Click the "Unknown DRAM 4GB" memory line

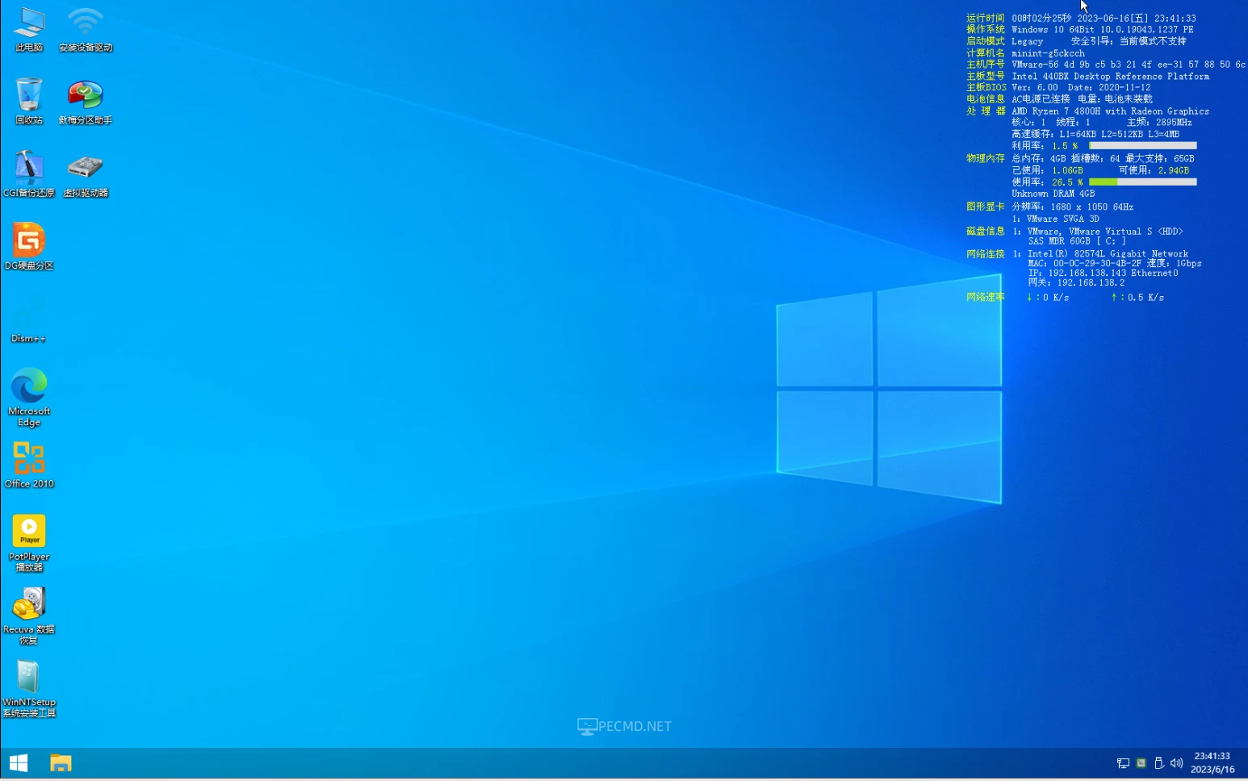(1053, 194)
